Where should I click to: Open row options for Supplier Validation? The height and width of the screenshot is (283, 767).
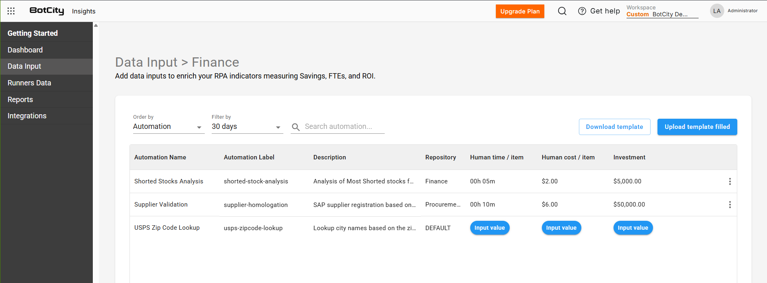(730, 205)
